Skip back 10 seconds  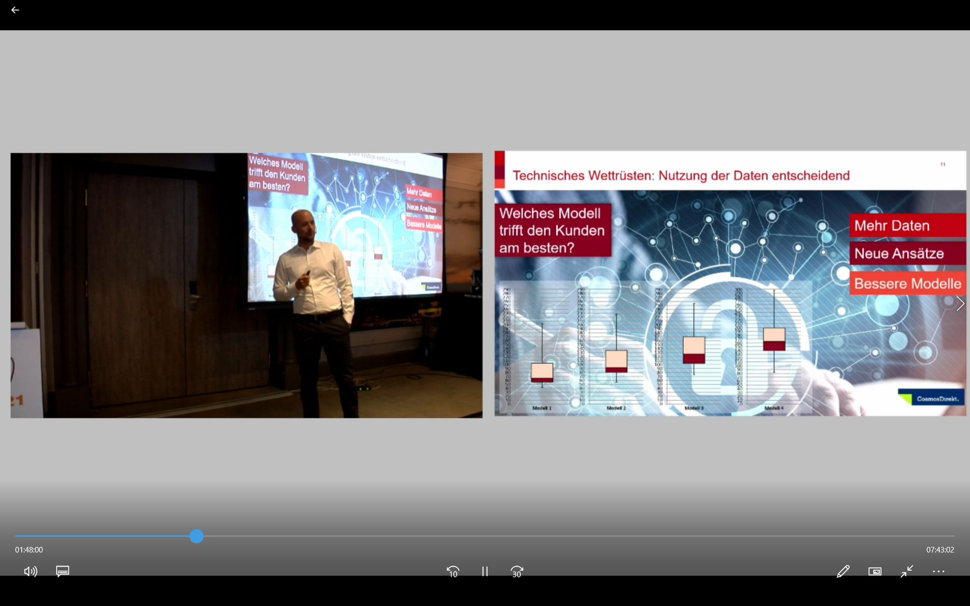[x=453, y=571]
